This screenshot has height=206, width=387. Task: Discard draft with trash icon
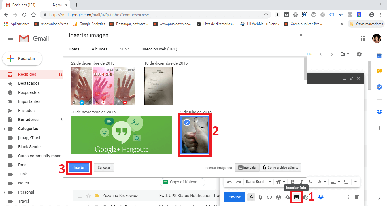coord(357,197)
